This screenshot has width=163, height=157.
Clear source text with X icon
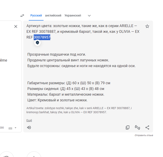point(16,26)
